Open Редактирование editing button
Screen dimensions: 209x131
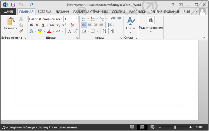click(151, 25)
